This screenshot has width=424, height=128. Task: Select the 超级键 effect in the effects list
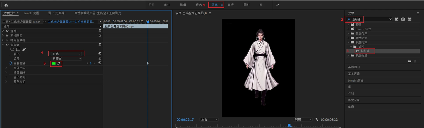(x=365, y=51)
